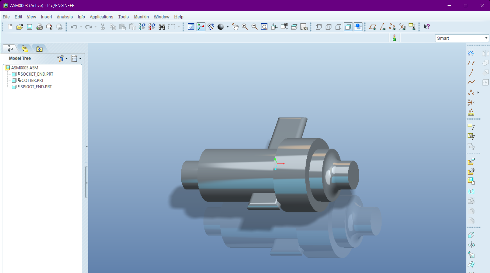Toggle Shading display mode
The height and width of the screenshot is (273, 490).
[x=348, y=27]
